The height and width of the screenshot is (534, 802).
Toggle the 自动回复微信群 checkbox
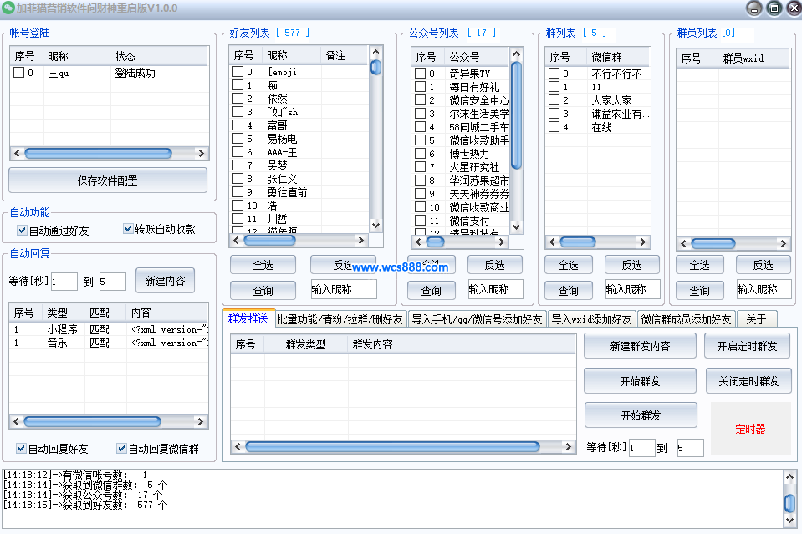122,449
